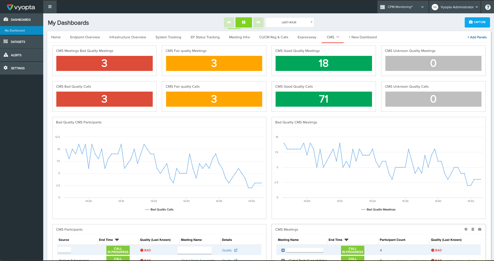This screenshot has width=494, height=261.
Task: Toggle the Bad Quality Calls legend entry
Action: coord(159,209)
